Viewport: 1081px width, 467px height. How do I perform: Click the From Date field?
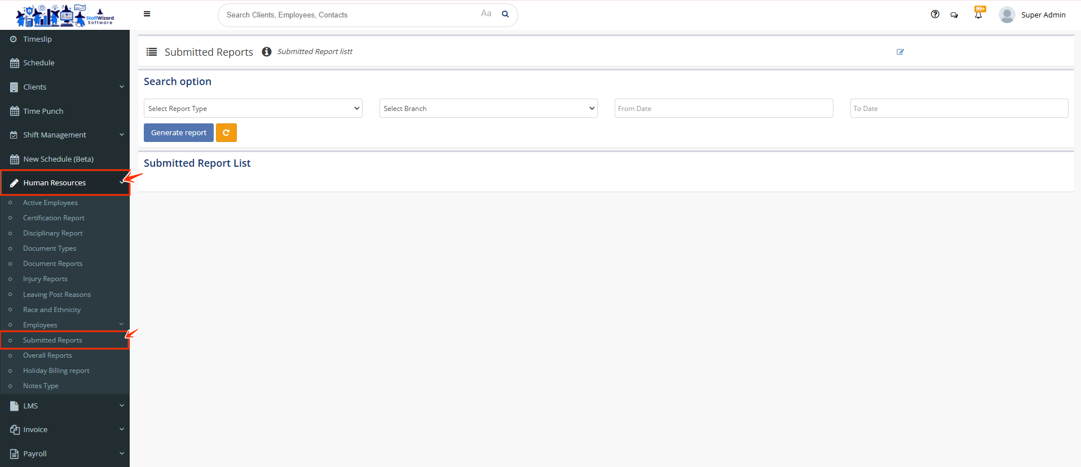pos(723,108)
